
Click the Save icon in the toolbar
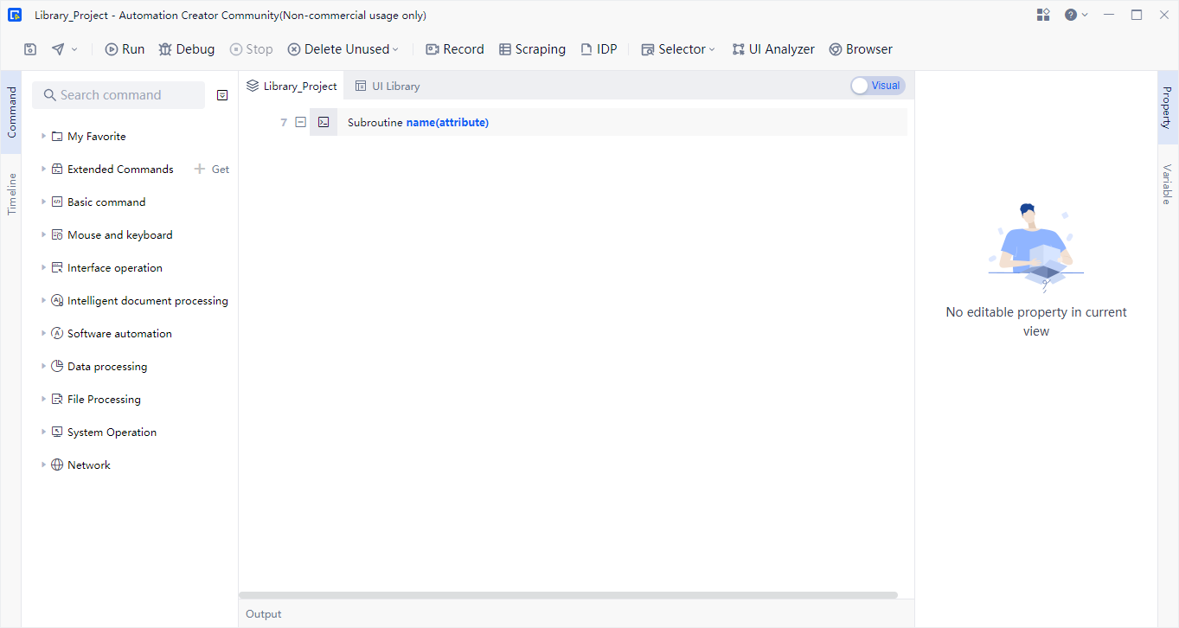pos(30,49)
